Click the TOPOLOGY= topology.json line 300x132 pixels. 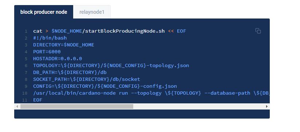pyautogui.click(x=111, y=66)
